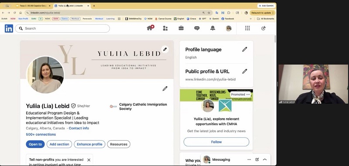The width and height of the screenshot is (349, 166).
Task: Open the Canva Course bookmark
Action: tap(163, 19)
